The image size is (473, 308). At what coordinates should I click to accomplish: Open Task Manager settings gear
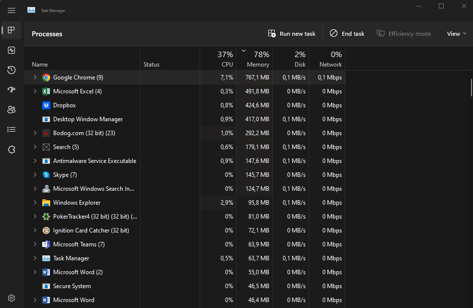click(11, 298)
